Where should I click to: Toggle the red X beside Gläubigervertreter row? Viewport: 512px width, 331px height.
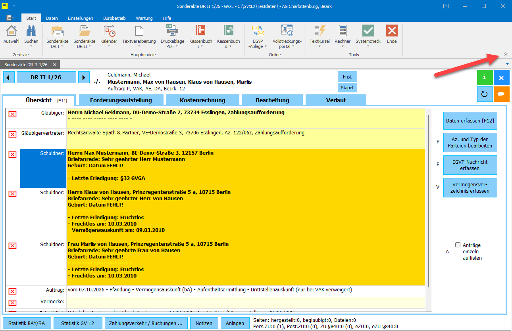point(12,134)
